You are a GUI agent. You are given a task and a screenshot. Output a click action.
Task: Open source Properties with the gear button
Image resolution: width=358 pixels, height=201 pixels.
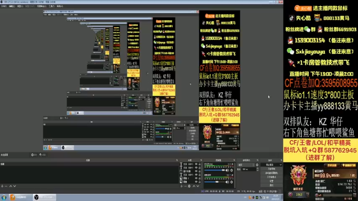(34, 155)
